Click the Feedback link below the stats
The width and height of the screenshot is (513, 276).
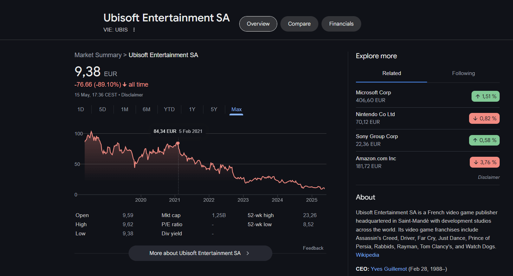coord(313,248)
